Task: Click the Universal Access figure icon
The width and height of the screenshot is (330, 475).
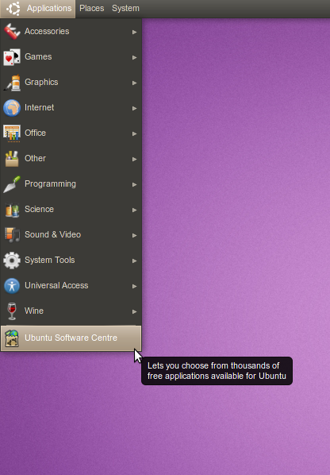Action: point(12,286)
